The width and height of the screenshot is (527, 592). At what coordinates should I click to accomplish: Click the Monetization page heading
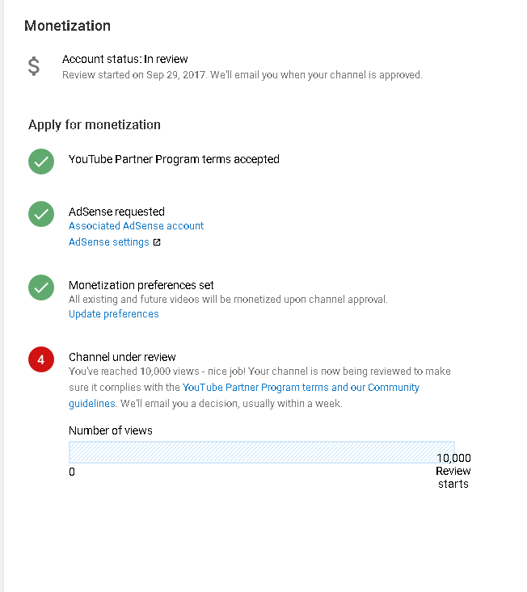coord(67,26)
